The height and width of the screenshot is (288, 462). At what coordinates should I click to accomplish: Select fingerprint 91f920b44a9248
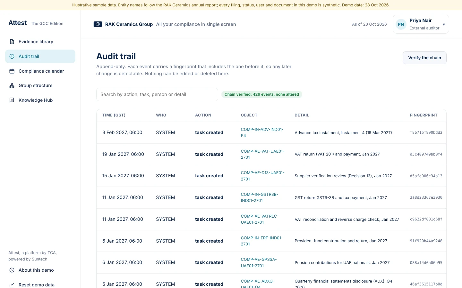426,241
